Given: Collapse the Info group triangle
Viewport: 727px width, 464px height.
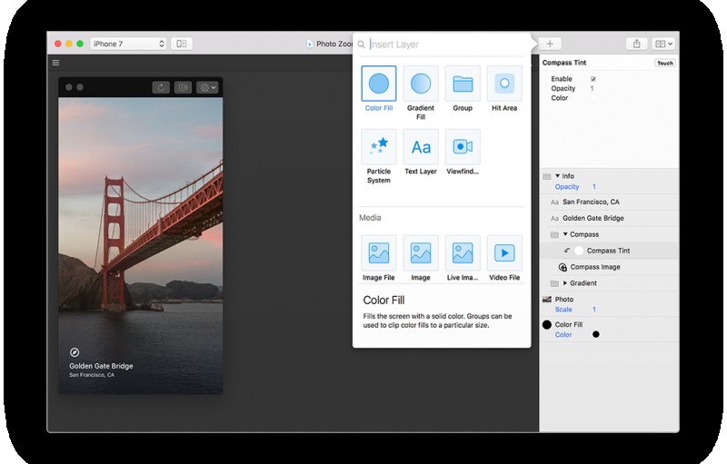Looking at the screenshot, I should pyautogui.click(x=557, y=176).
